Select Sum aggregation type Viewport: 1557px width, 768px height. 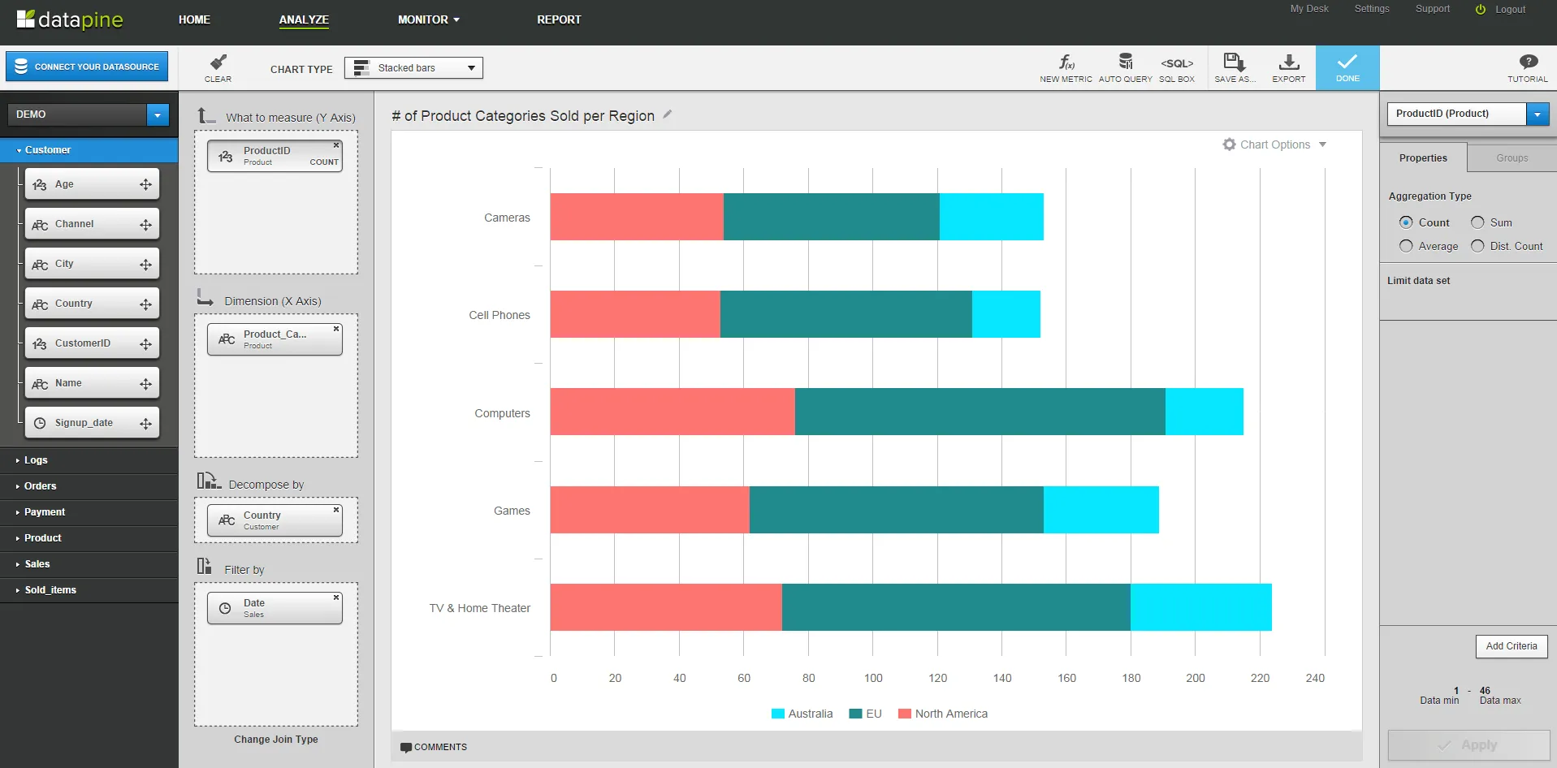pyautogui.click(x=1477, y=222)
